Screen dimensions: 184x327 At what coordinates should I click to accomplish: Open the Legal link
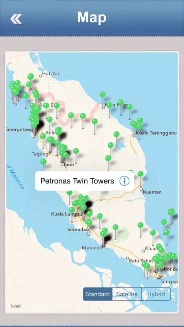pos(16,305)
